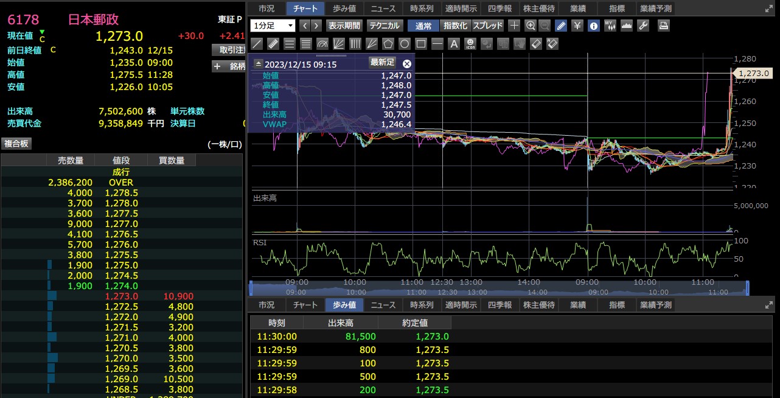The image size is (780, 398).
Task: Switch chart mode to 指数化
Action: tap(455, 26)
